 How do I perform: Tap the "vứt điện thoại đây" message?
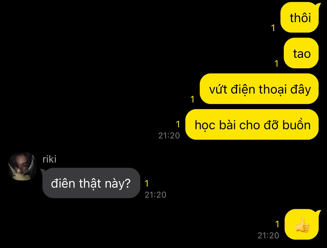259,89
